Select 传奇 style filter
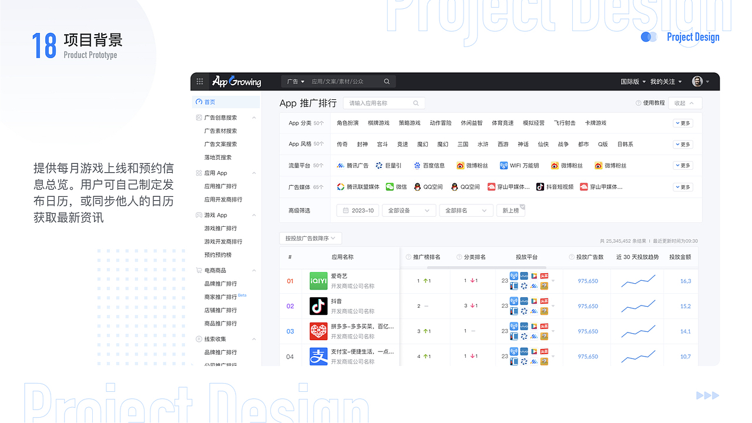 click(342, 145)
